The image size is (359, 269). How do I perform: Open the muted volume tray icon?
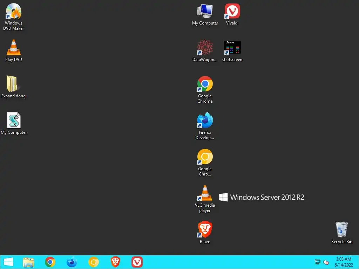(326, 262)
